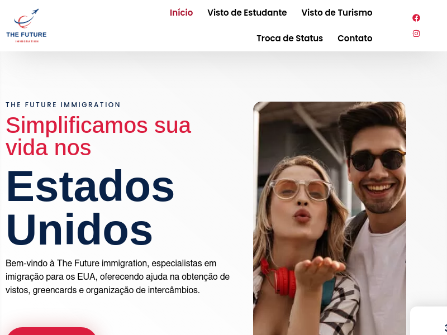
Task: Click the Bem-vindo welcome paragraph
Action: tap(117, 276)
